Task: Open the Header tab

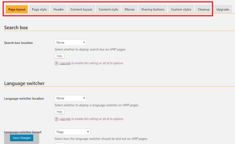Action: coord(58,9)
